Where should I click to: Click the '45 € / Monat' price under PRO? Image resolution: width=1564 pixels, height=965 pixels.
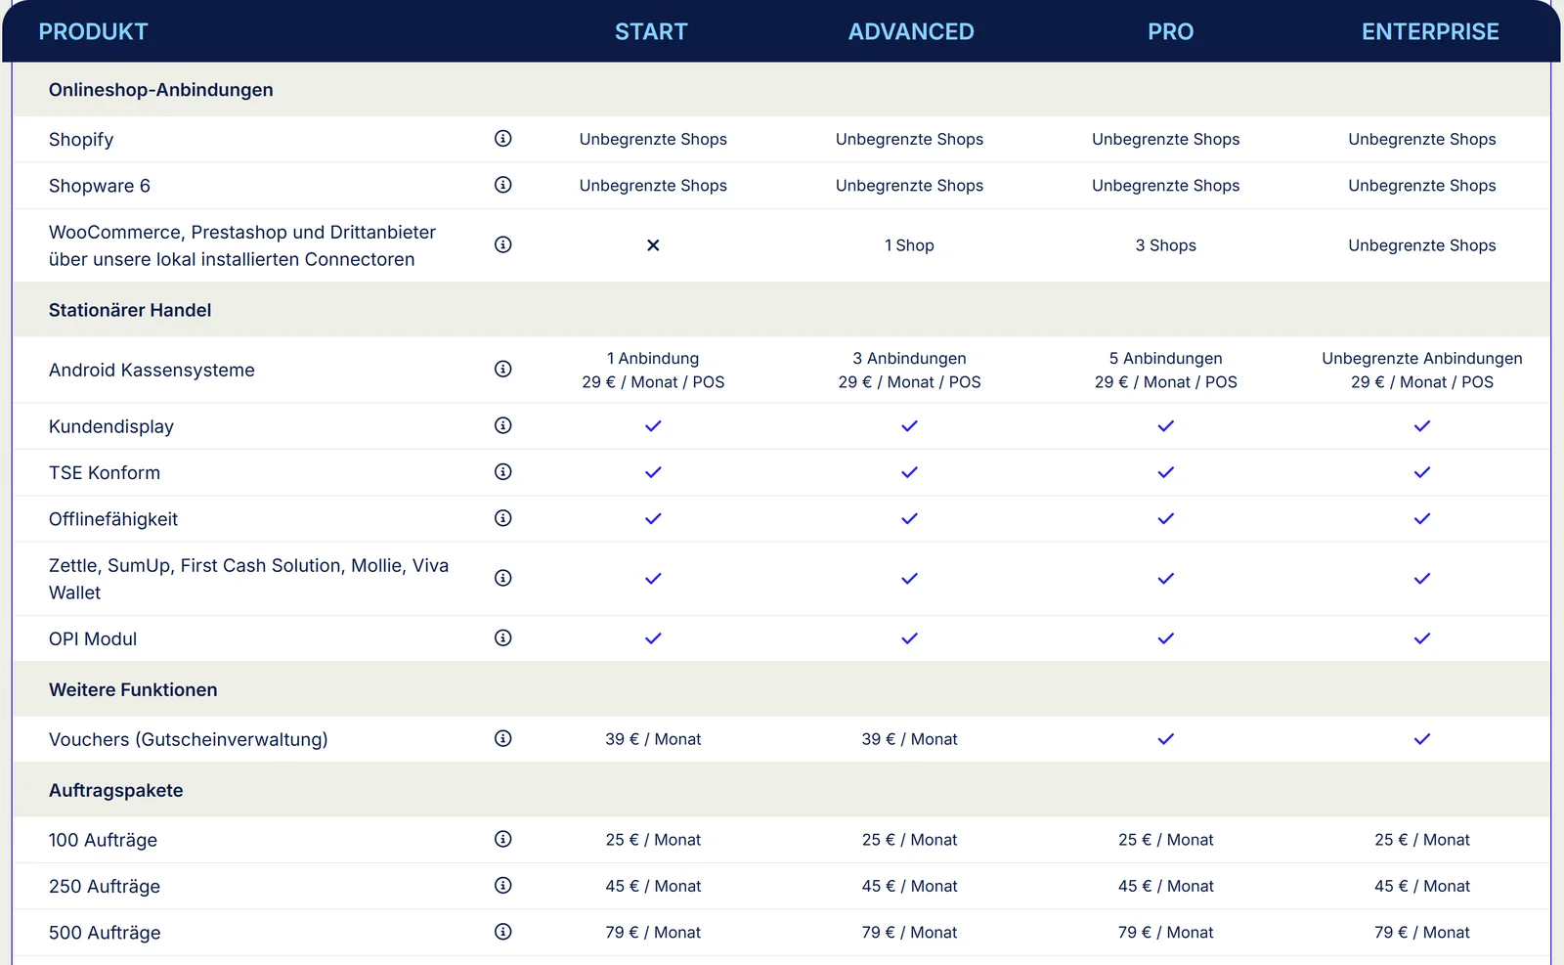click(x=1166, y=886)
